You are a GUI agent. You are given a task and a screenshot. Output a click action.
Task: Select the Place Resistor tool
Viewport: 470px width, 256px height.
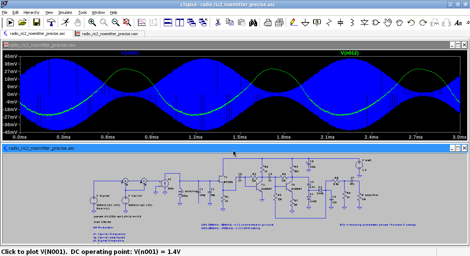pyautogui.click(x=329, y=22)
